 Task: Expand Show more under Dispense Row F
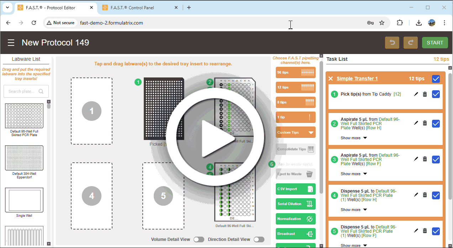coord(354,246)
